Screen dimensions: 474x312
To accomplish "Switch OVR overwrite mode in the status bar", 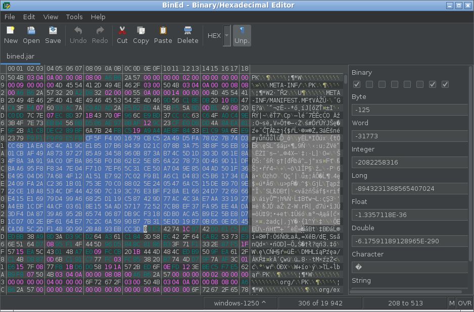I will pos(464,303).
